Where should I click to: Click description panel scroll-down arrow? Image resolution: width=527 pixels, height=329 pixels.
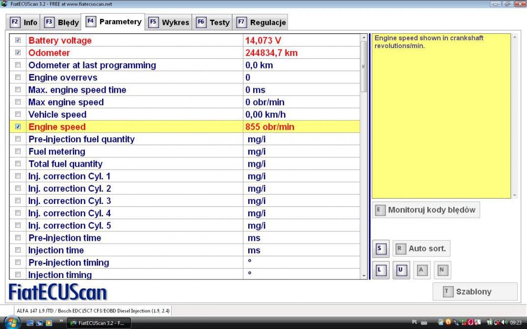pos(515,195)
